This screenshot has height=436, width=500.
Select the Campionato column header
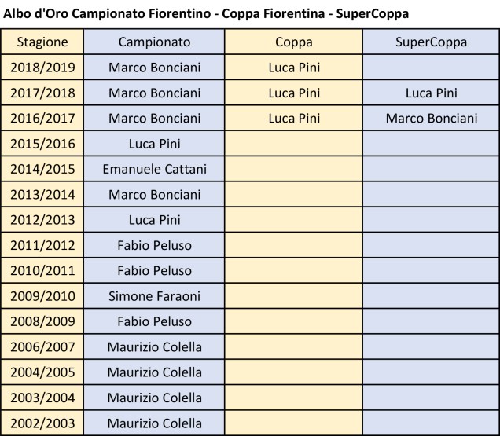click(x=154, y=42)
